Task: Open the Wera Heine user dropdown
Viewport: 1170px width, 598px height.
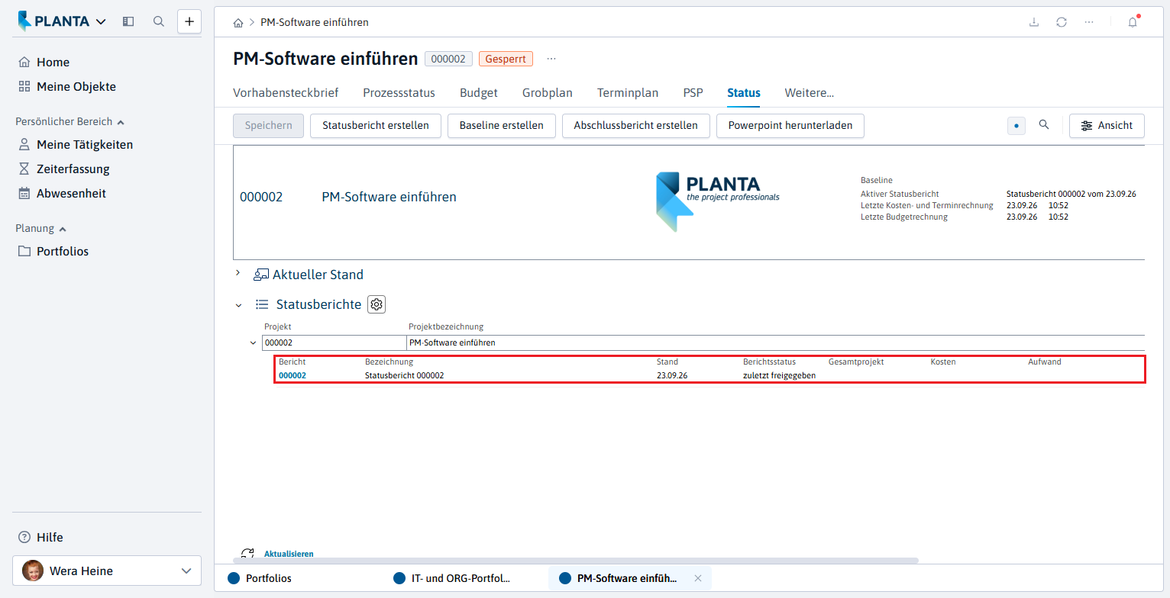Action: click(107, 571)
